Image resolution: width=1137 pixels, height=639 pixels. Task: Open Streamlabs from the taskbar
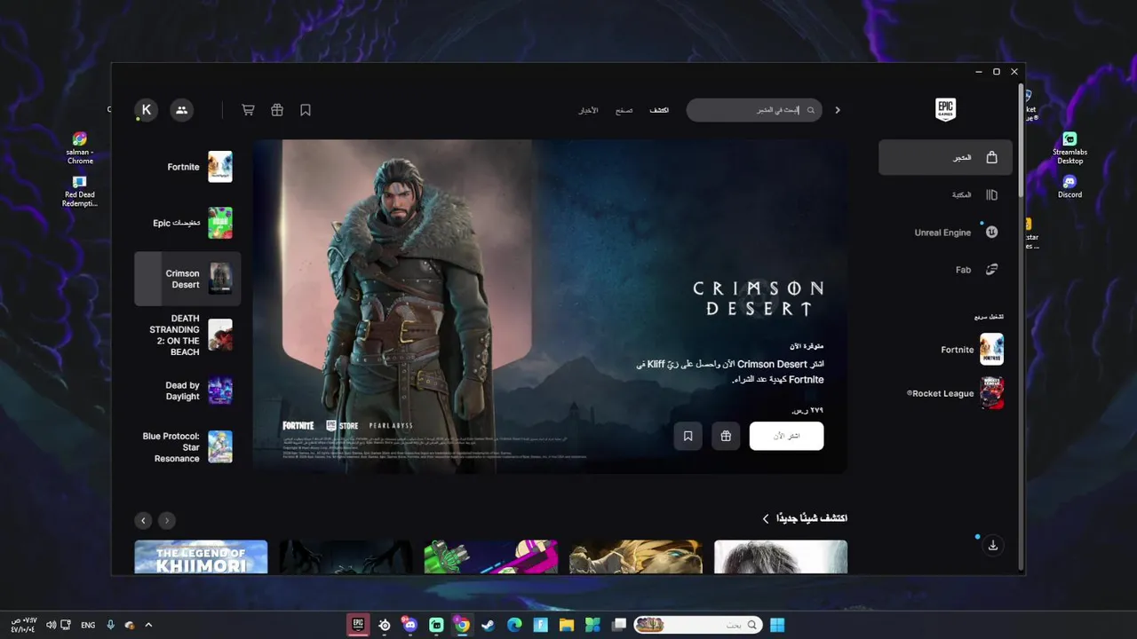tap(436, 625)
